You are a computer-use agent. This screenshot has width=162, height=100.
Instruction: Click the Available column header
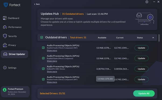coord(102,38)
